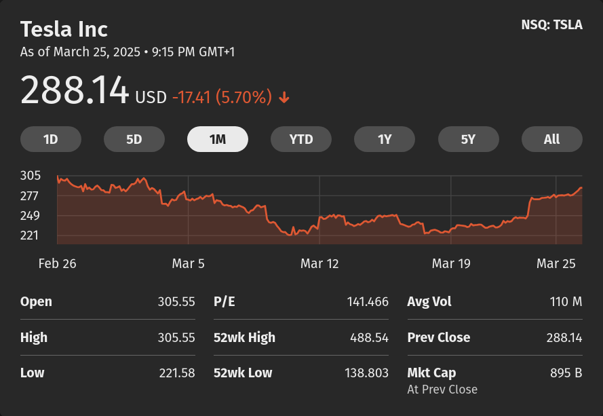The width and height of the screenshot is (603, 416).
Task: Click the 249 y-axis label
Action: [x=30, y=216]
